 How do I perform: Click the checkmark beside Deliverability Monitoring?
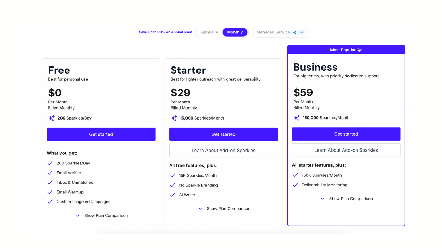click(295, 185)
